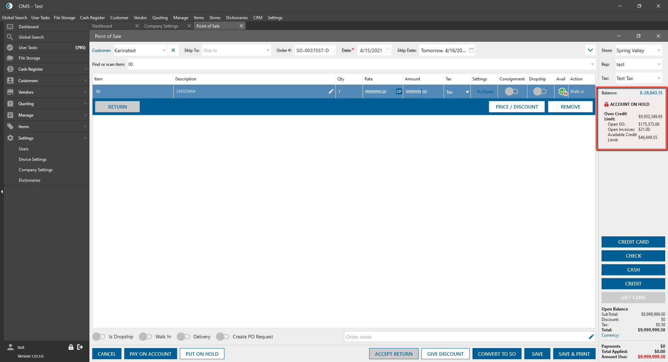
Task: Click the PUT ON HOLD button
Action: (202, 354)
